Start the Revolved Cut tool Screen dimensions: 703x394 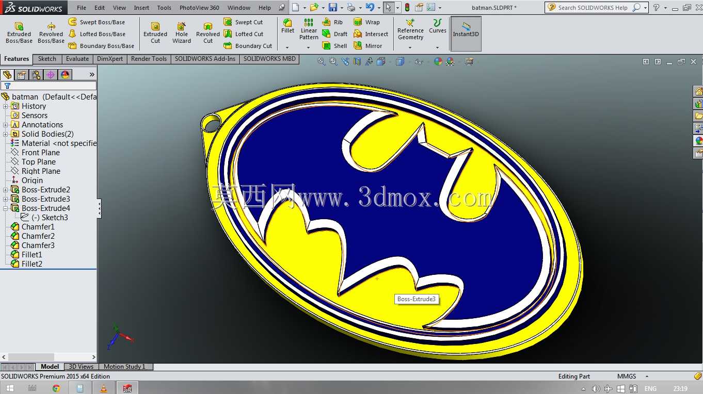pos(208,32)
